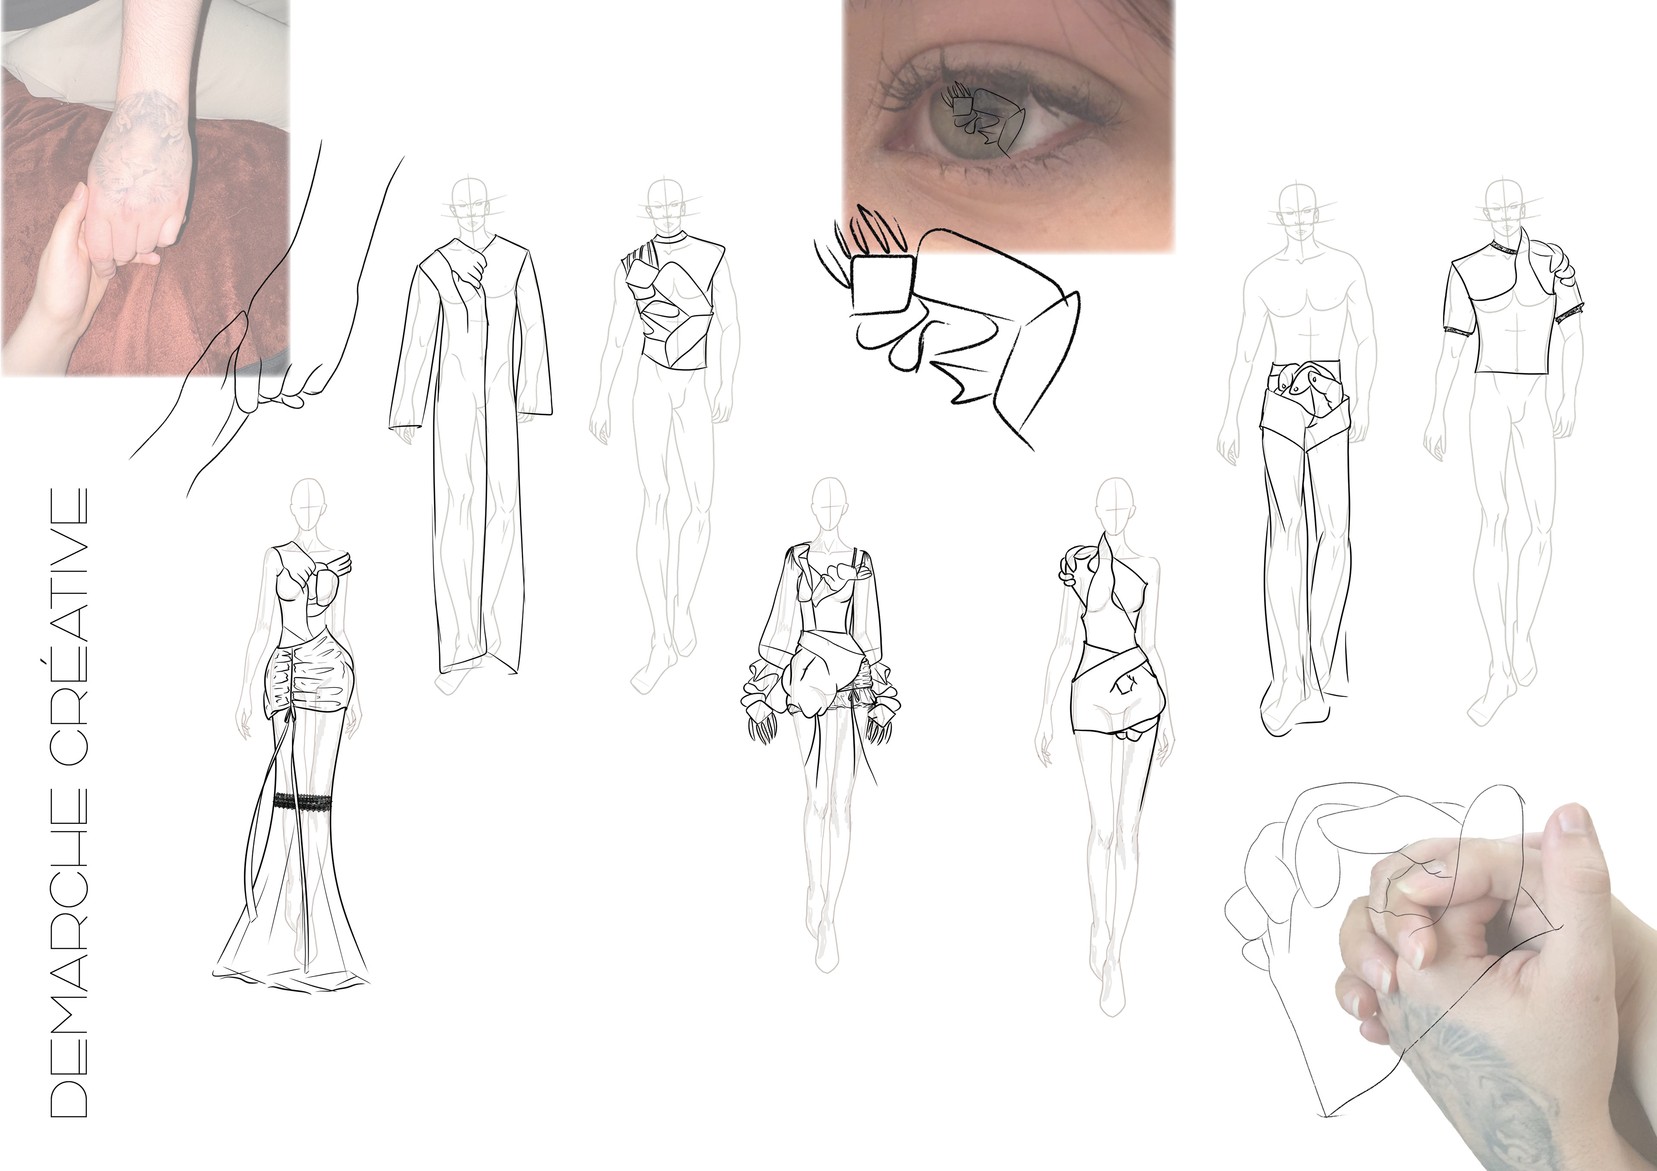
Task: Open the tattooed hand photo on red blanket
Action: point(145,188)
